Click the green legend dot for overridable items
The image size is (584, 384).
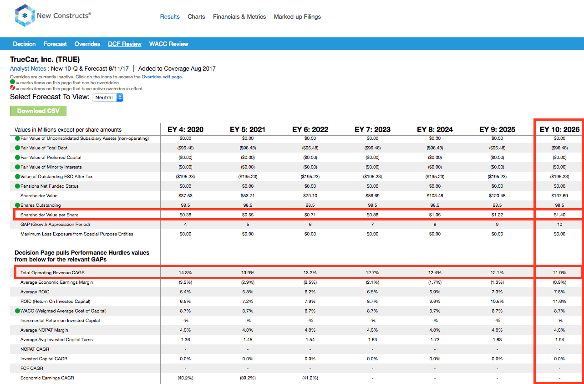pos(12,83)
